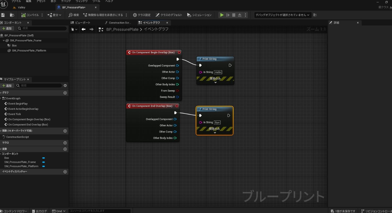The height and width of the screenshot is (213, 392).
Task: Add a new variable with 変数 plus icon
Action: click(x=65, y=149)
